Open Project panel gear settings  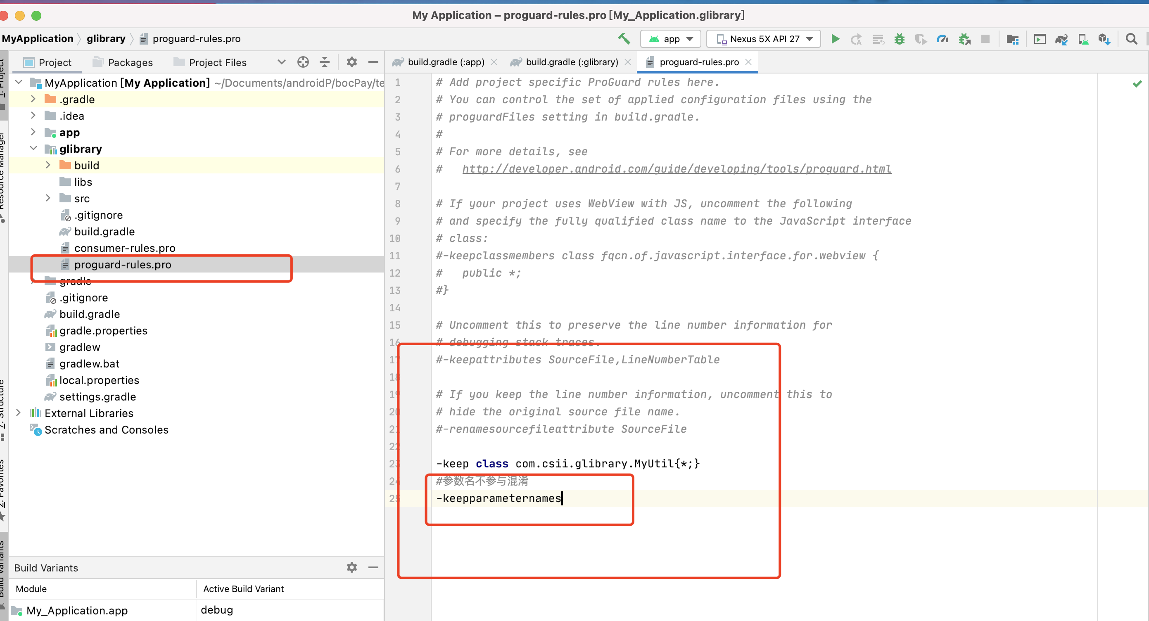pos(351,62)
